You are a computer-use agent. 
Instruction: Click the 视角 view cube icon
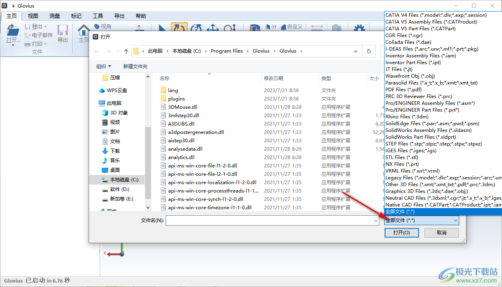click(97, 26)
